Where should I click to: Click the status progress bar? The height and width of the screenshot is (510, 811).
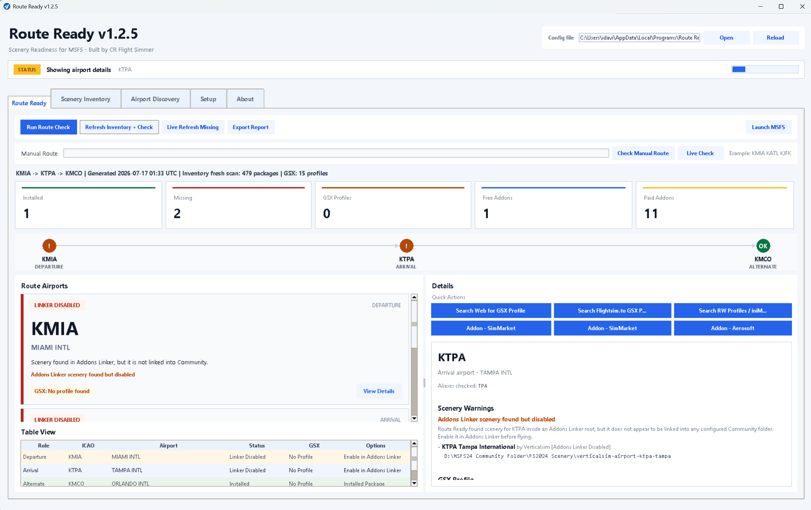[765, 69]
